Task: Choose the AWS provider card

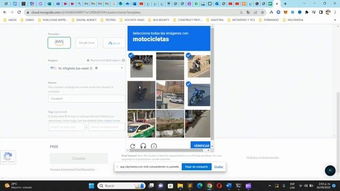Action: [59, 42]
